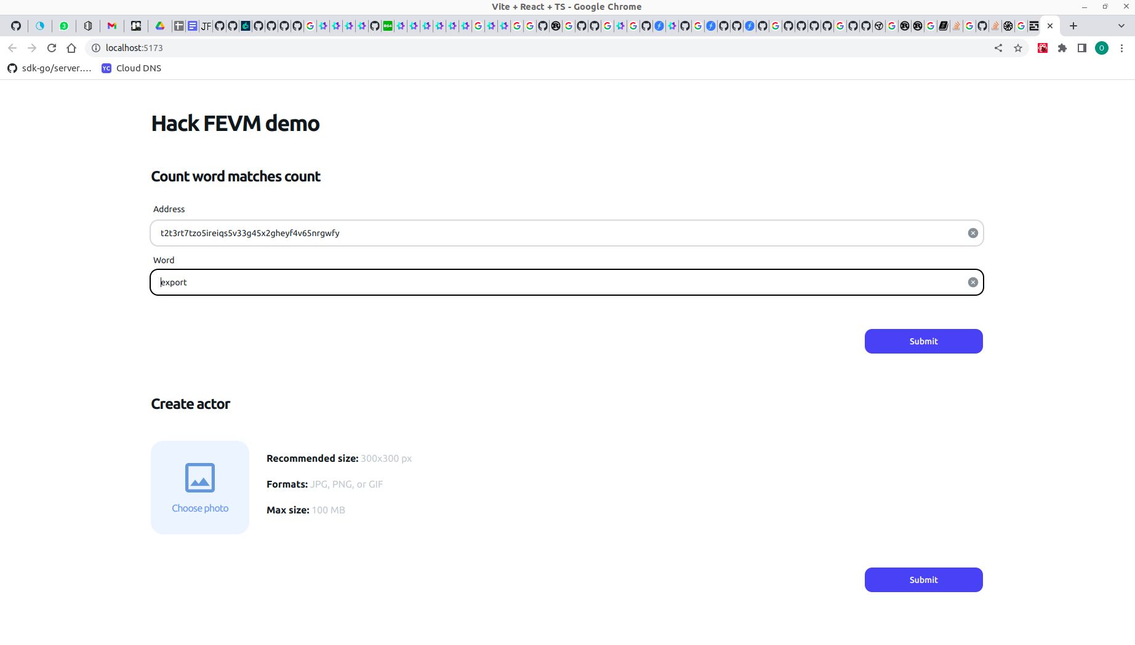
Task: Open a new browser tab
Action: click(x=1073, y=26)
